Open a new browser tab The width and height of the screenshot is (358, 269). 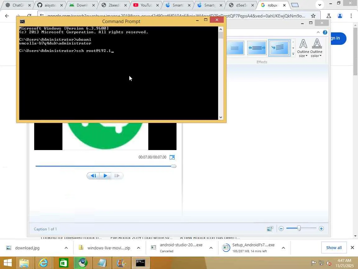coord(295,5)
